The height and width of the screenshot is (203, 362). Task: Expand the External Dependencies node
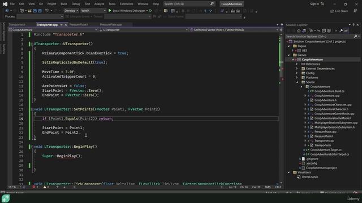coord(297,69)
